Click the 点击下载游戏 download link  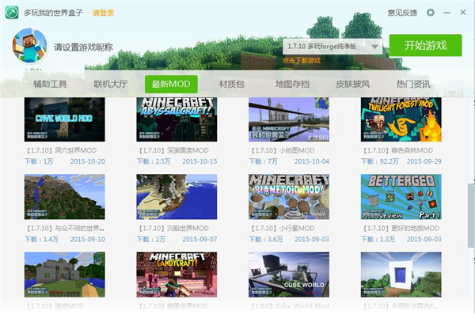tap(302, 60)
